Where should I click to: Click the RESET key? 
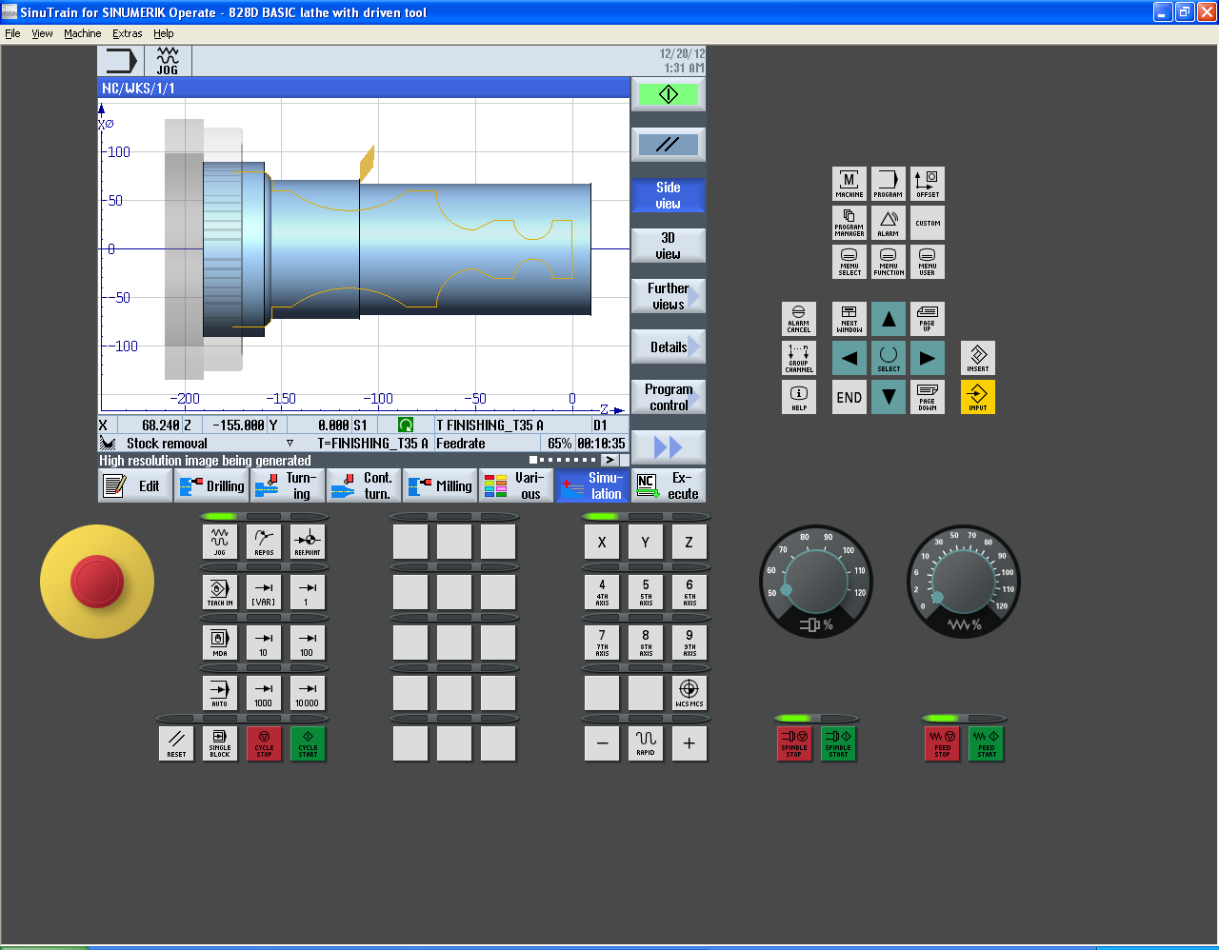click(x=176, y=743)
